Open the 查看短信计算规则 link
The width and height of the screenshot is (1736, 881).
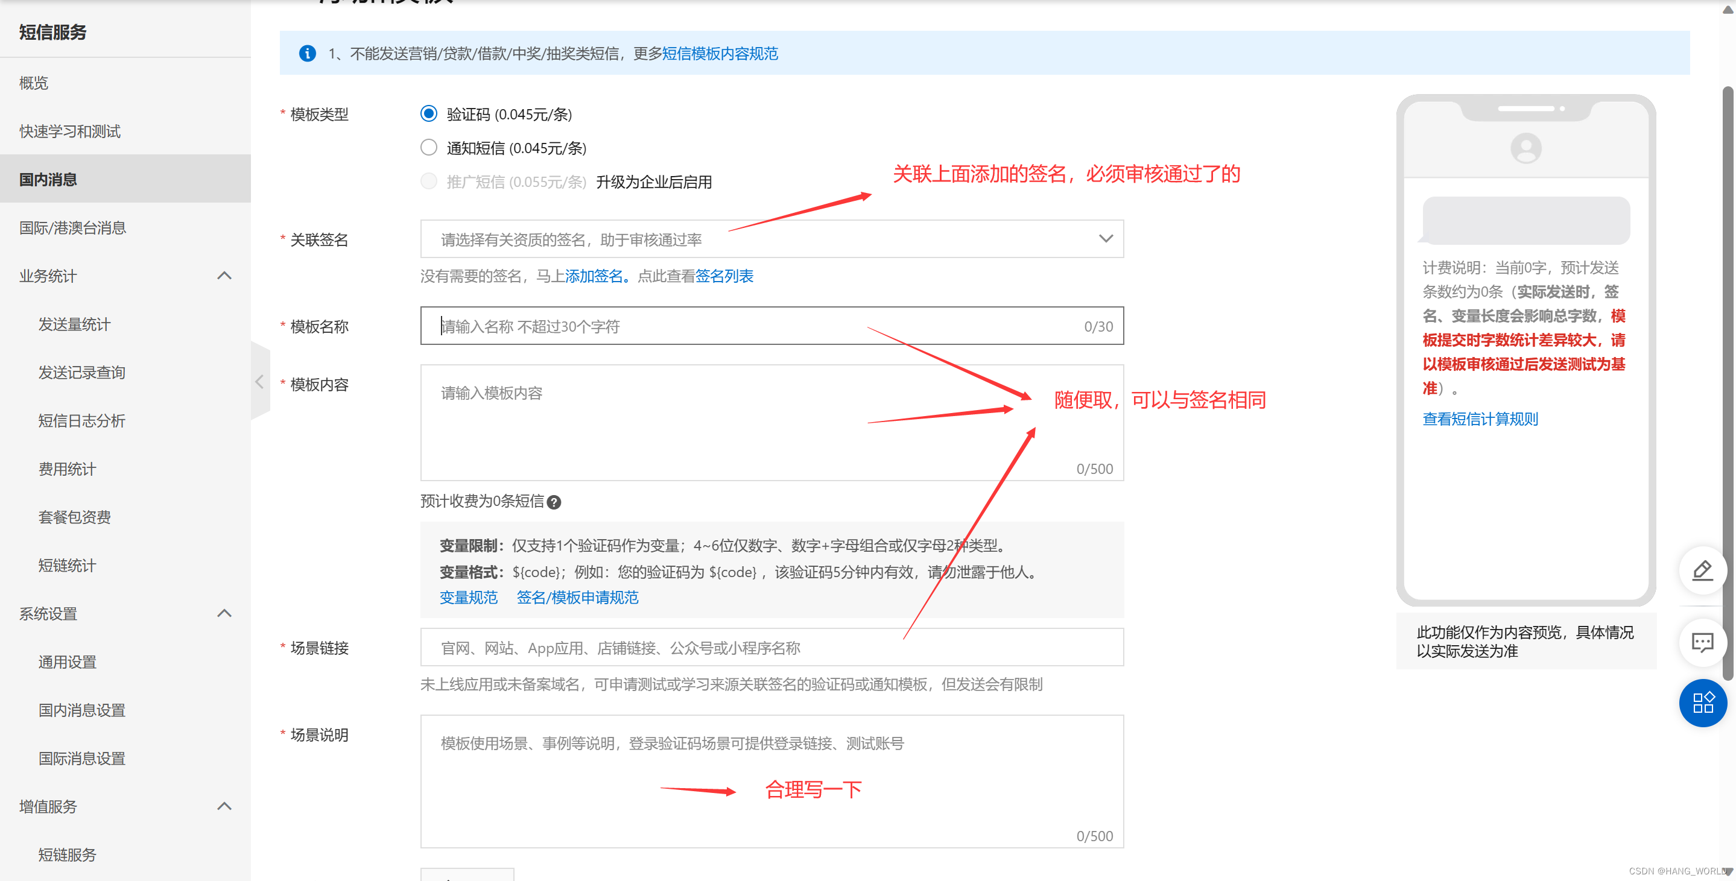click(1480, 419)
